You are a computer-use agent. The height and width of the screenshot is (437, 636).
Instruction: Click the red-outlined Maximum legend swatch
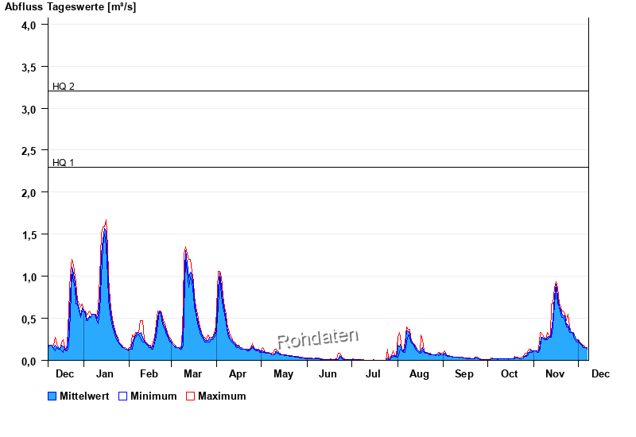(190, 396)
